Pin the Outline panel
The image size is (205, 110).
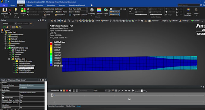point(41,20)
